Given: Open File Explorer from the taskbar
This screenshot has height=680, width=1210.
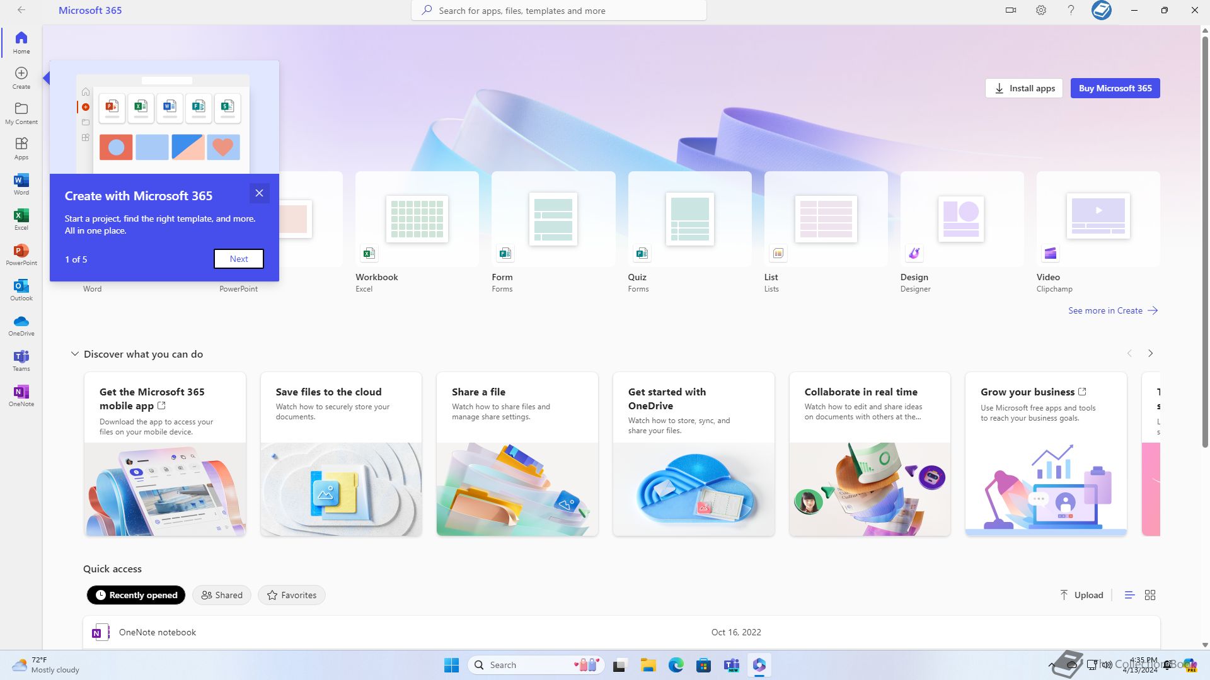Looking at the screenshot, I should (x=648, y=665).
